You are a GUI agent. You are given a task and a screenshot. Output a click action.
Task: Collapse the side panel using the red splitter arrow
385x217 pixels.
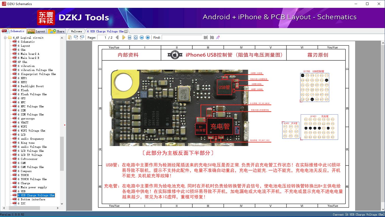[65, 125]
